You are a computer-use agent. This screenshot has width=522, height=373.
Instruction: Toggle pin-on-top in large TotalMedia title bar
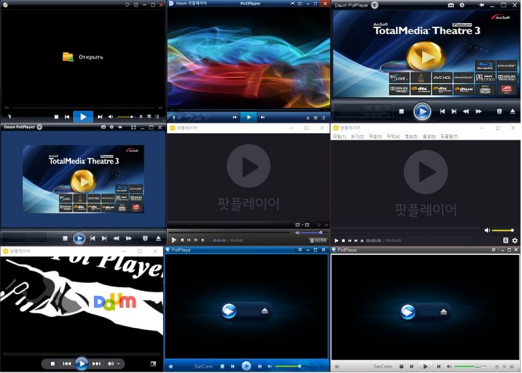481,5
